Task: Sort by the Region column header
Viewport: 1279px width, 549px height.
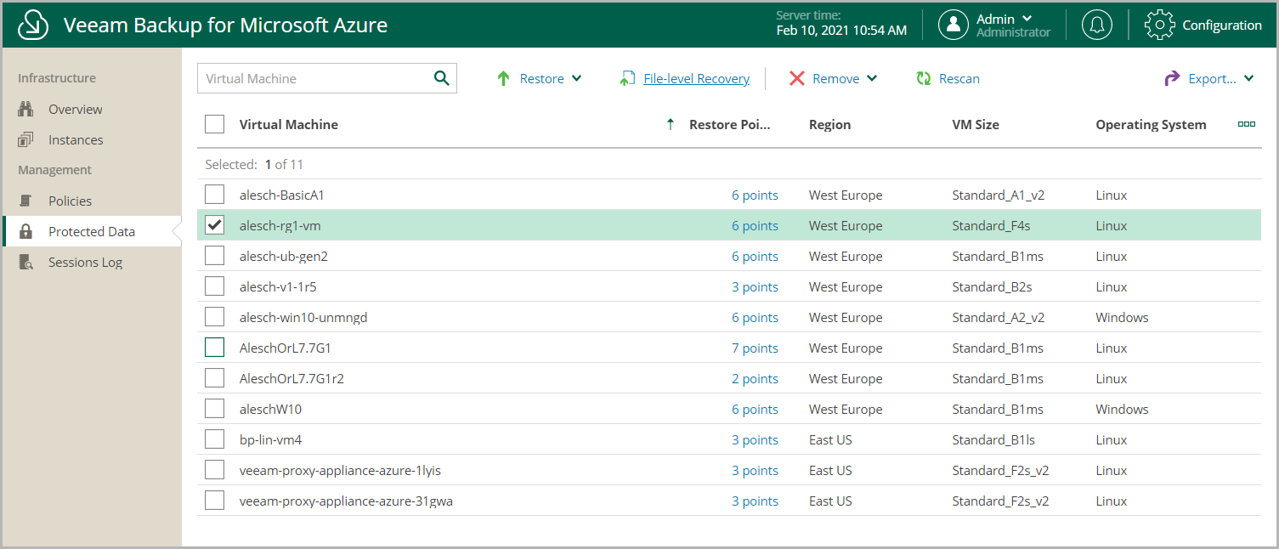Action: tap(829, 124)
